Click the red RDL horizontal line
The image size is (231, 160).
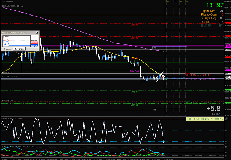click(x=169, y=109)
